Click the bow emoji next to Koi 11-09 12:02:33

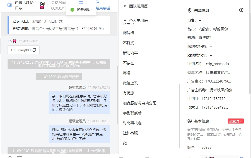(x=15, y=41)
